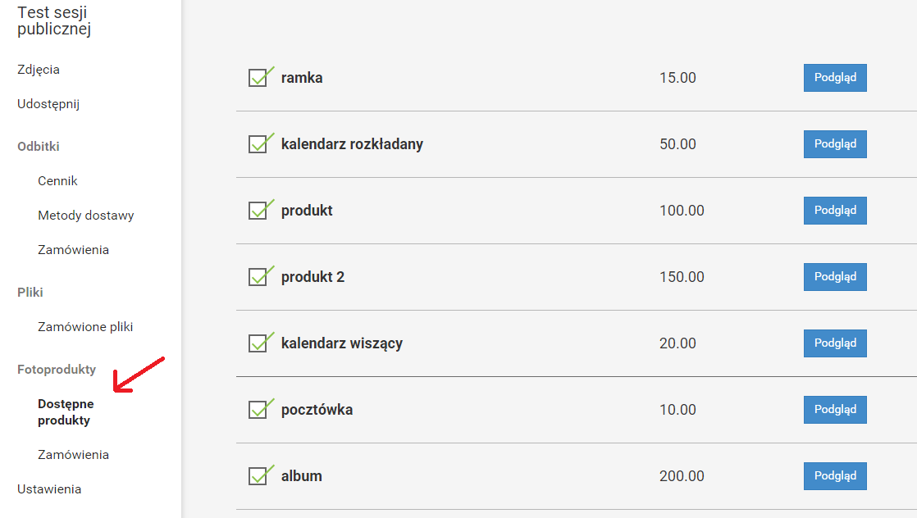Select Metody dostawy menu item

tap(85, 216)
